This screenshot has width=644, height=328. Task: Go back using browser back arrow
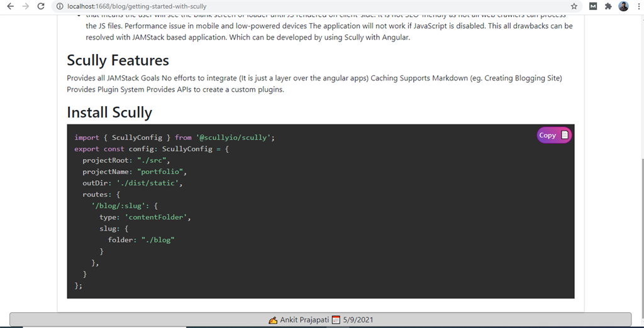tap(10, 6)
